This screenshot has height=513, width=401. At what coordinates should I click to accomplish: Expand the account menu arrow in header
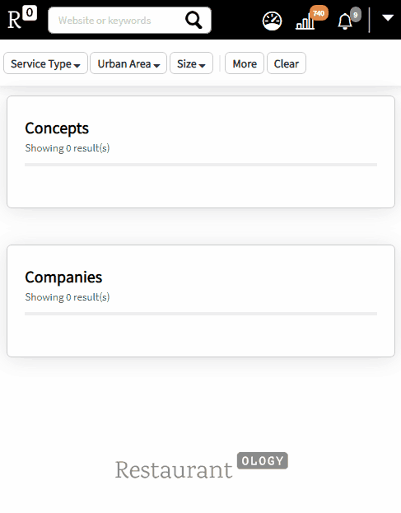(388, 17)
